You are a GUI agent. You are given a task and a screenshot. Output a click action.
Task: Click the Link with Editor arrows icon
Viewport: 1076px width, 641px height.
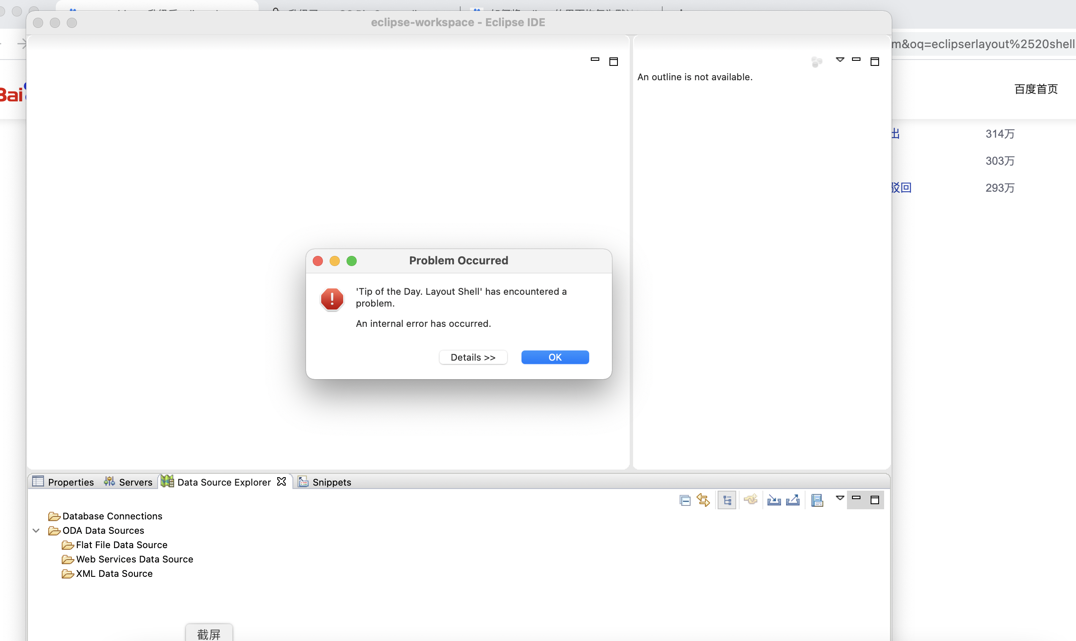(x=703, y=500)
